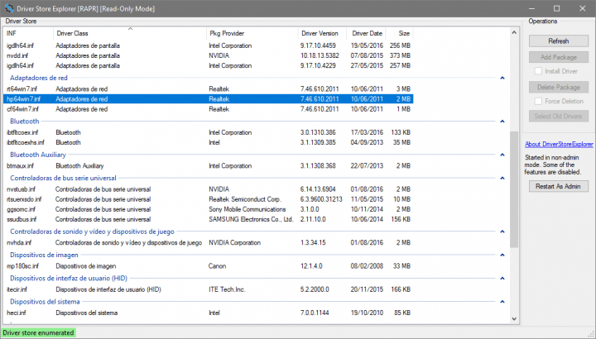596x339 pixels.
Task: Select the heci.inf row
Action: click(209, 313)
